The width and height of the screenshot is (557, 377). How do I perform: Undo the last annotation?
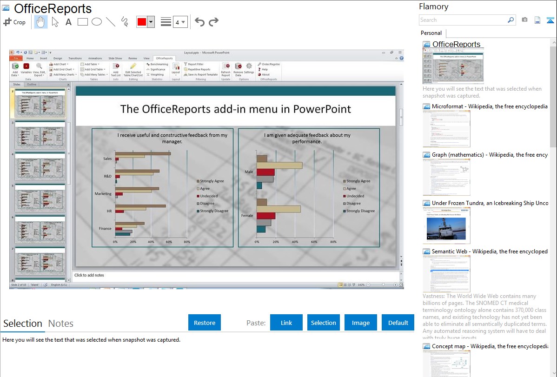(x=199, y=22)
